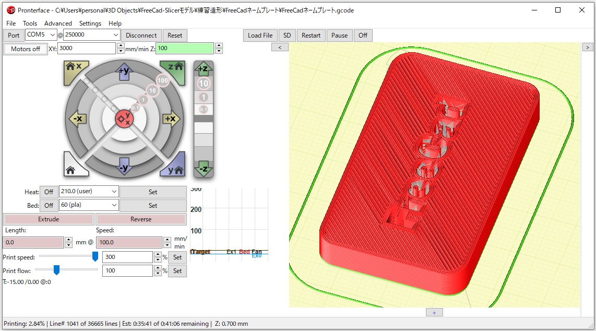
Task: Turn bed heating off with Bed Off
Action: pyautogui.click(x=49, y=205)
